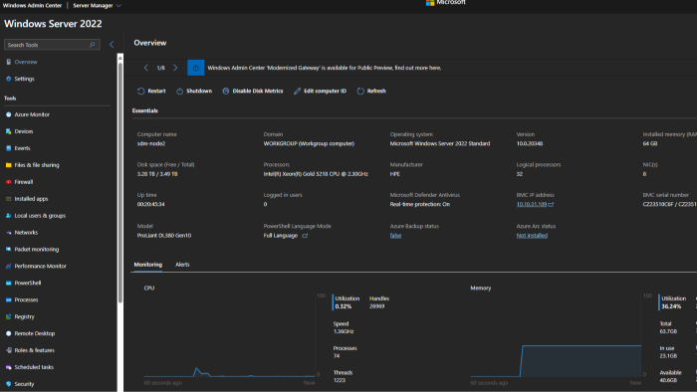The height and width of the screenshot is (392, 697).
Task: Click the Microsoft logo in header
Action: click(x=430, y=3)
